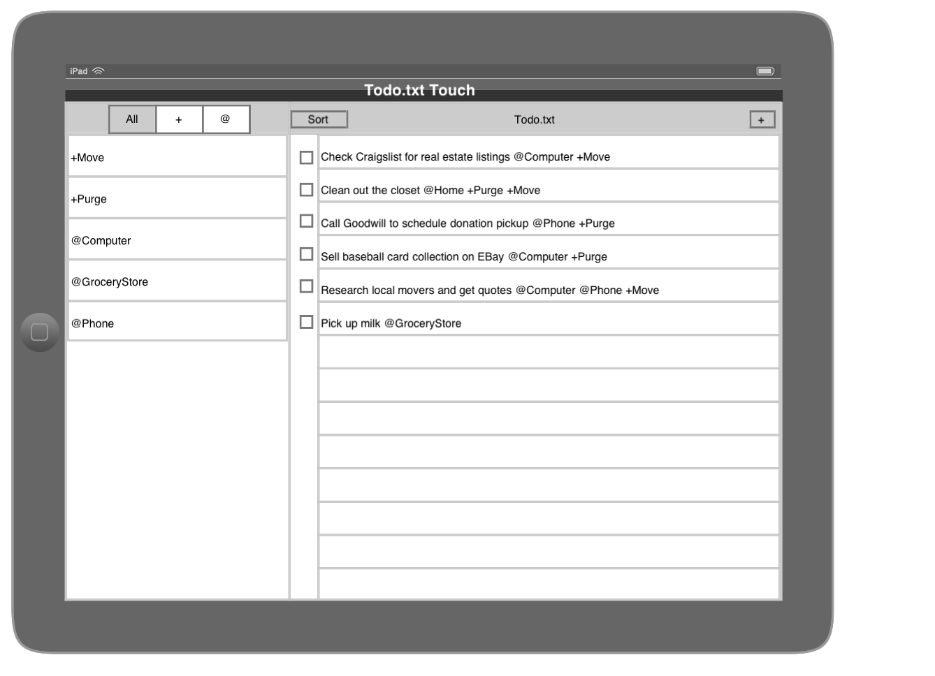The image size is (935, 676).
Task: Select the +Purge project filter
Action: coord(177,199)
